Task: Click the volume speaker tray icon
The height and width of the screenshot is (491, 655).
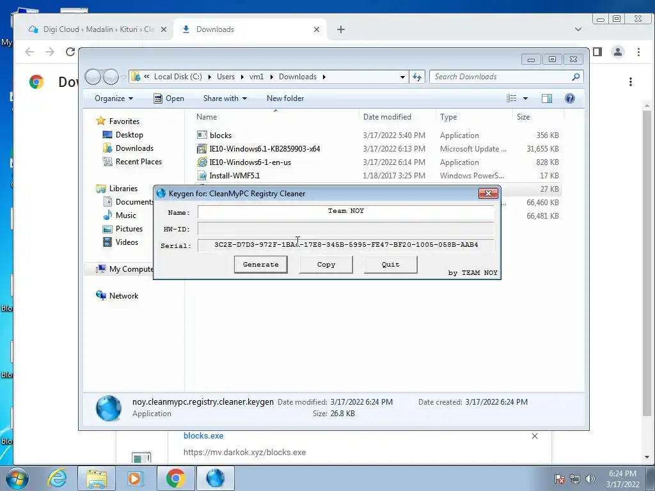Action: [590, 479]
